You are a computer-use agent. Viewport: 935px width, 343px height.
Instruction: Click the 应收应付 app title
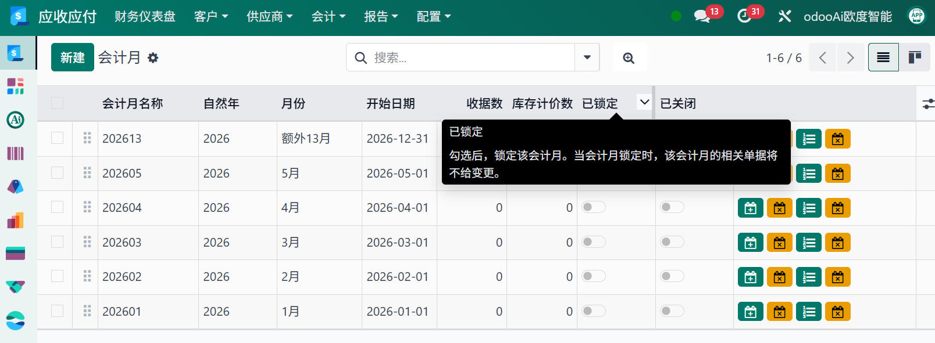coord(67,16)
